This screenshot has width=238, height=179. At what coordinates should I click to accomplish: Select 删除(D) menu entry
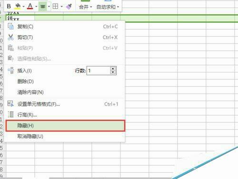(65, 81)
